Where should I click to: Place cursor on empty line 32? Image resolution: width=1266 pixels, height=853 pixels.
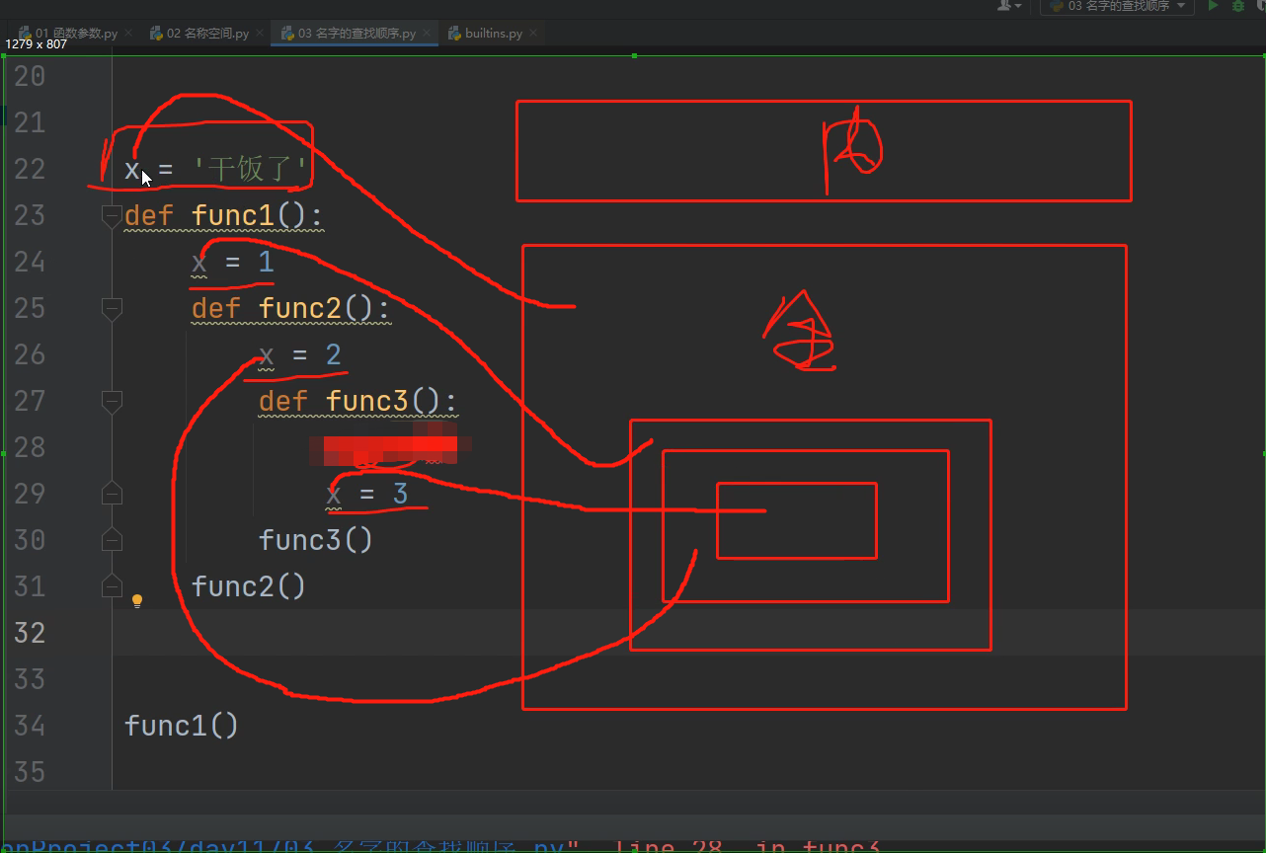click(688, 632)
